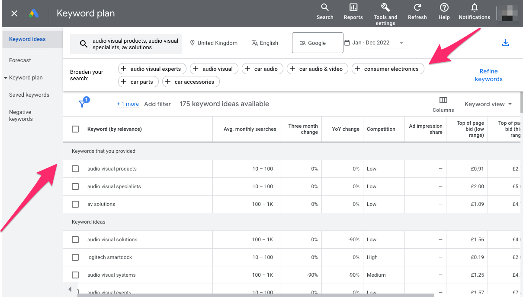Click 'Medium' competition for audio visual systems
This screenshot has height=297, width=523.
click(376, 275)
